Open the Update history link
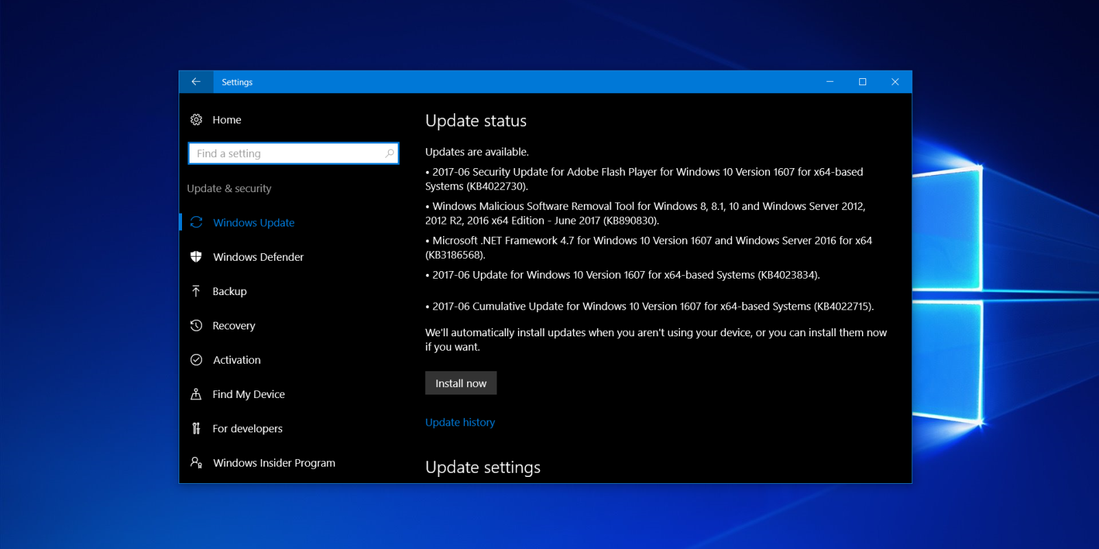The height and width of the screenshot is (549, 1099). click(x=460, y=422)
